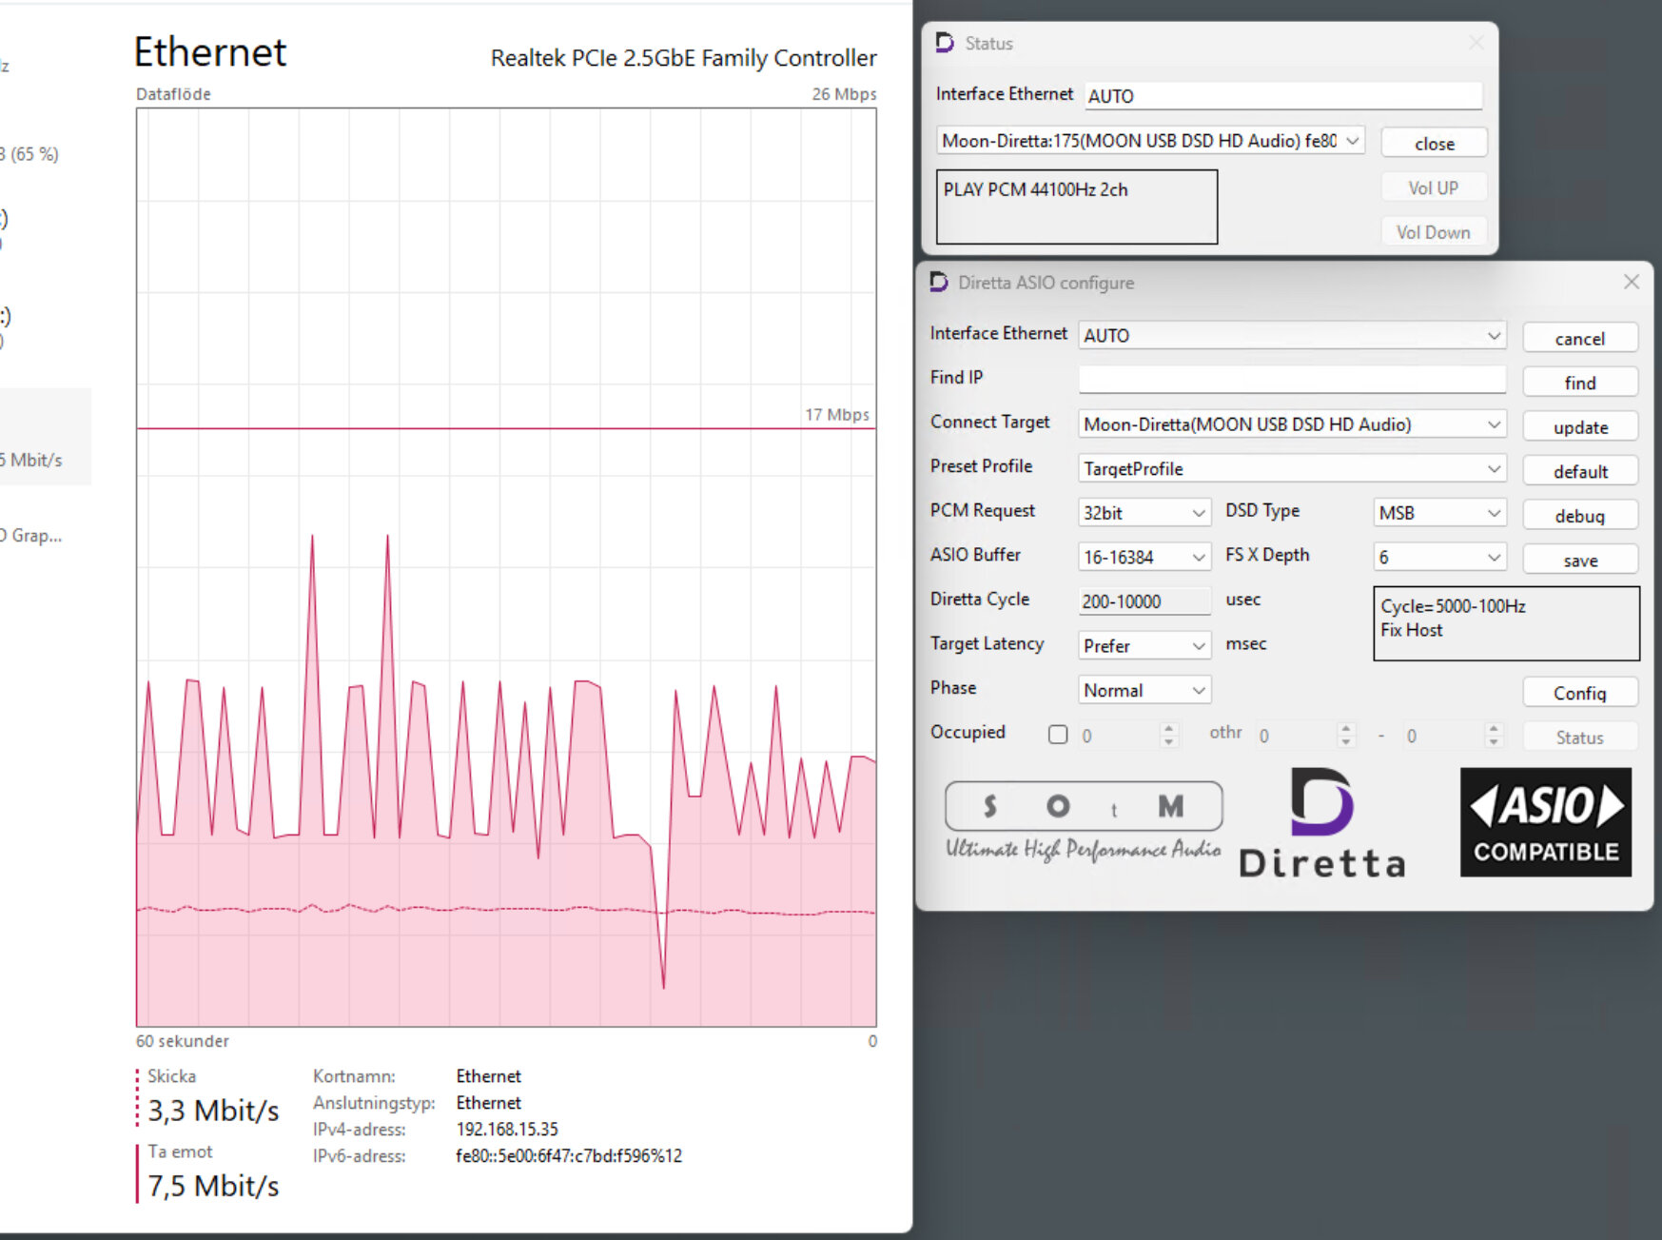1662x1240 pixels.
Task: Open the Connect Target dropdown
Action: click(1292, 424)
